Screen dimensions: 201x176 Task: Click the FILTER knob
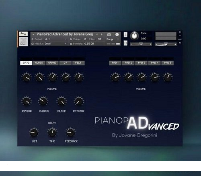(62, 101)
